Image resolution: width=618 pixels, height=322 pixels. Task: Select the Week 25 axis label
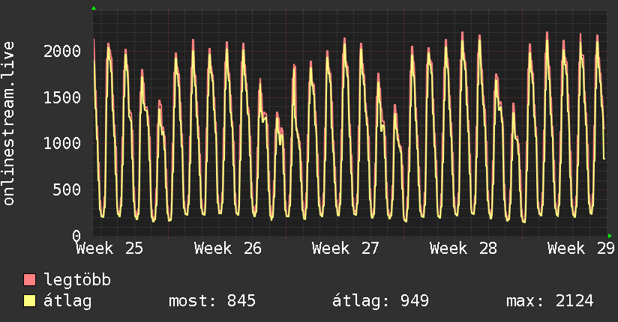point(109,249)
